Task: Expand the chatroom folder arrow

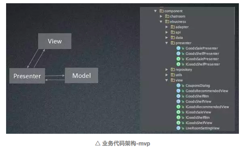Action: (x=161, y=16)
